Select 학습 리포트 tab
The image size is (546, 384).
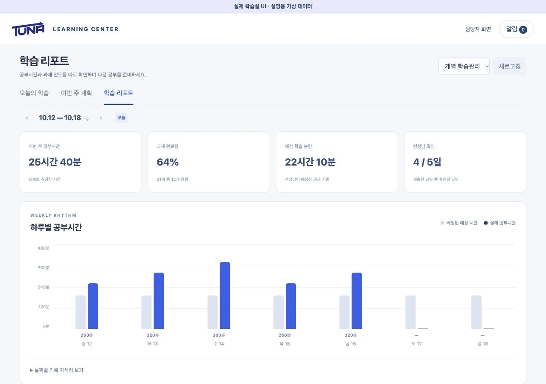pos(119,93)
